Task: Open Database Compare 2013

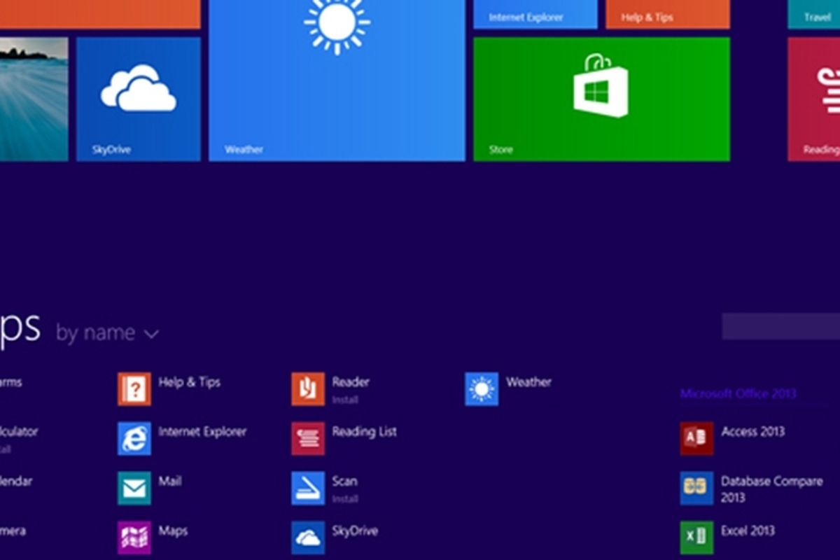Action: pos(696,489)
